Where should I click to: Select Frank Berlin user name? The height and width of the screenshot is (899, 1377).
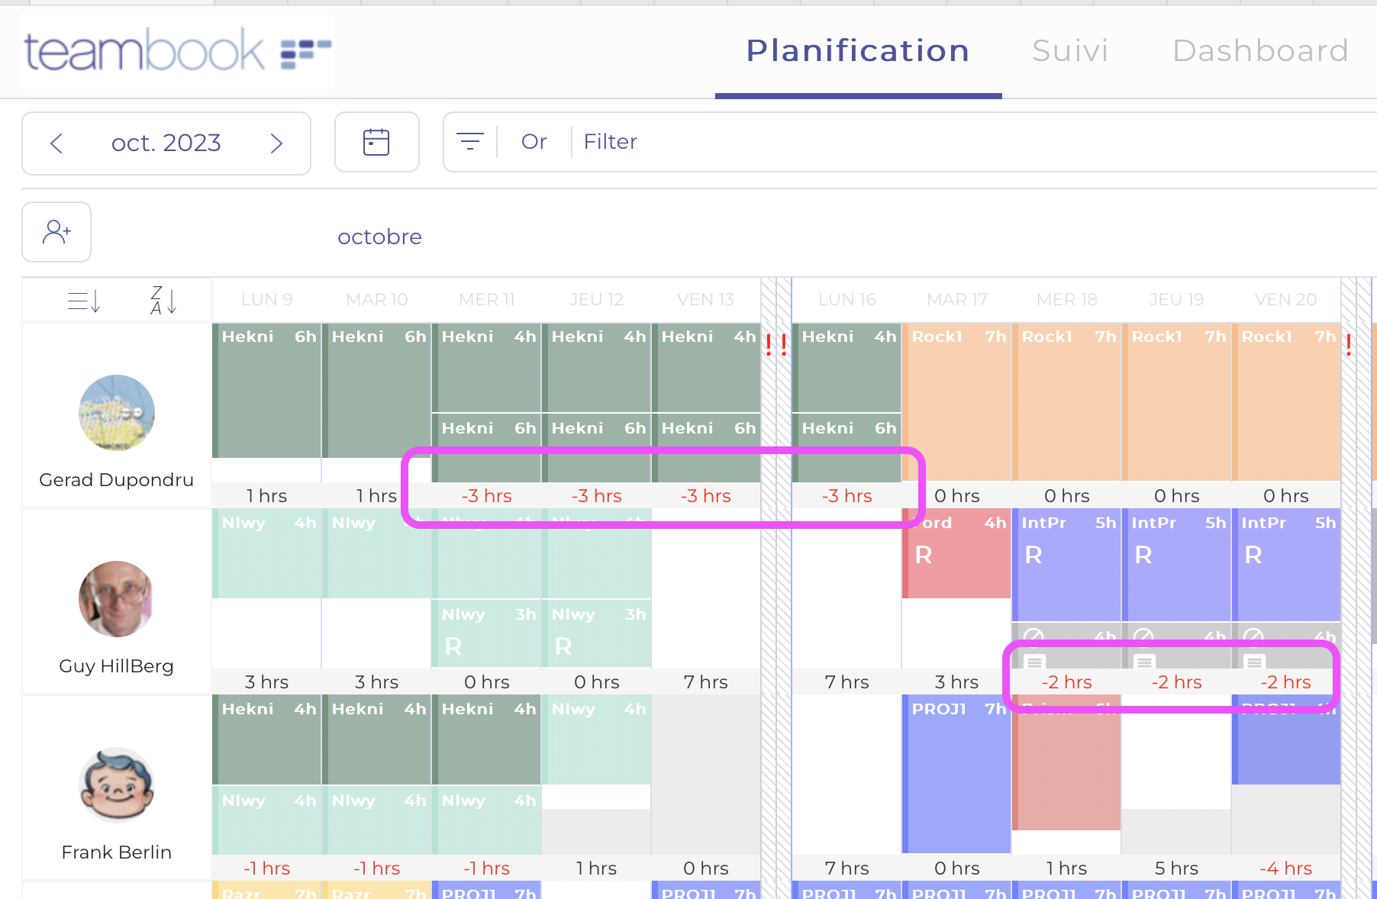click(117, 852)
